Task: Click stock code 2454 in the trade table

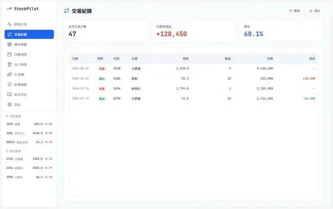Action: pyautogui.click(x=117, y=88)
